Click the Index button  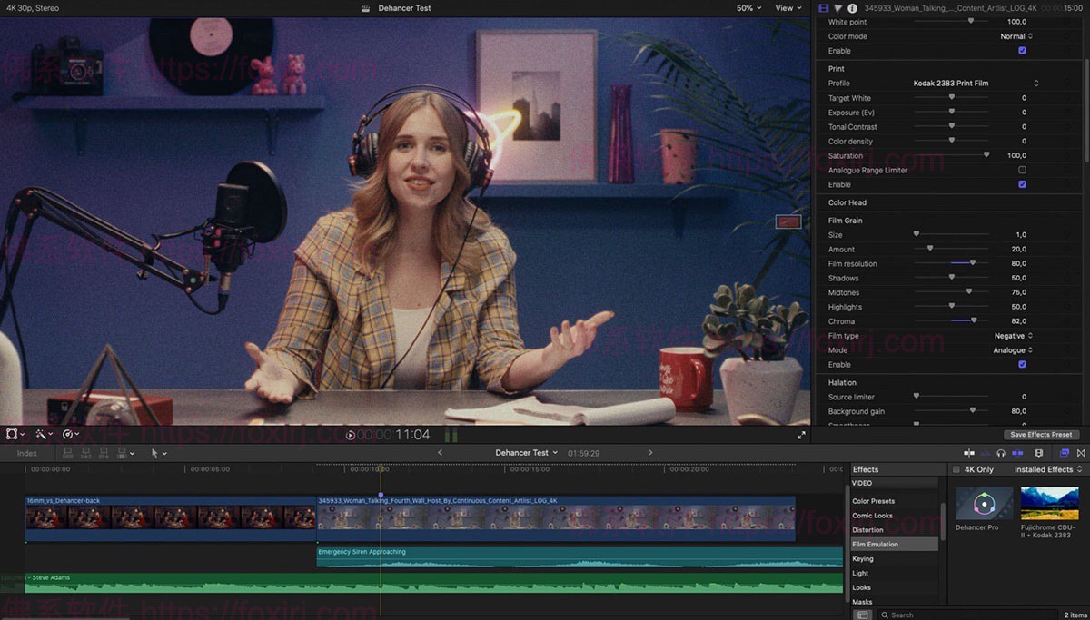(27, 452)
